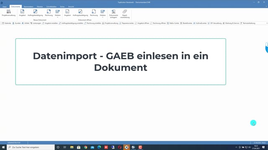Open existing Rechnung in Dokument öffnen group
Screen dimensions: 268x150
(x=94, y=13)
